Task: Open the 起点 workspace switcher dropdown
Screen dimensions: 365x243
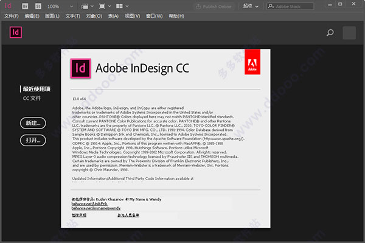Action: [x=251, y=6]
